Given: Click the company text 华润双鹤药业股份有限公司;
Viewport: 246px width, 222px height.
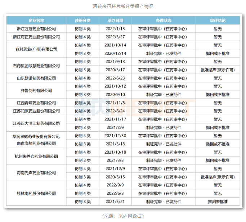Looking at the screenshot, I should (x=36, y=137).
